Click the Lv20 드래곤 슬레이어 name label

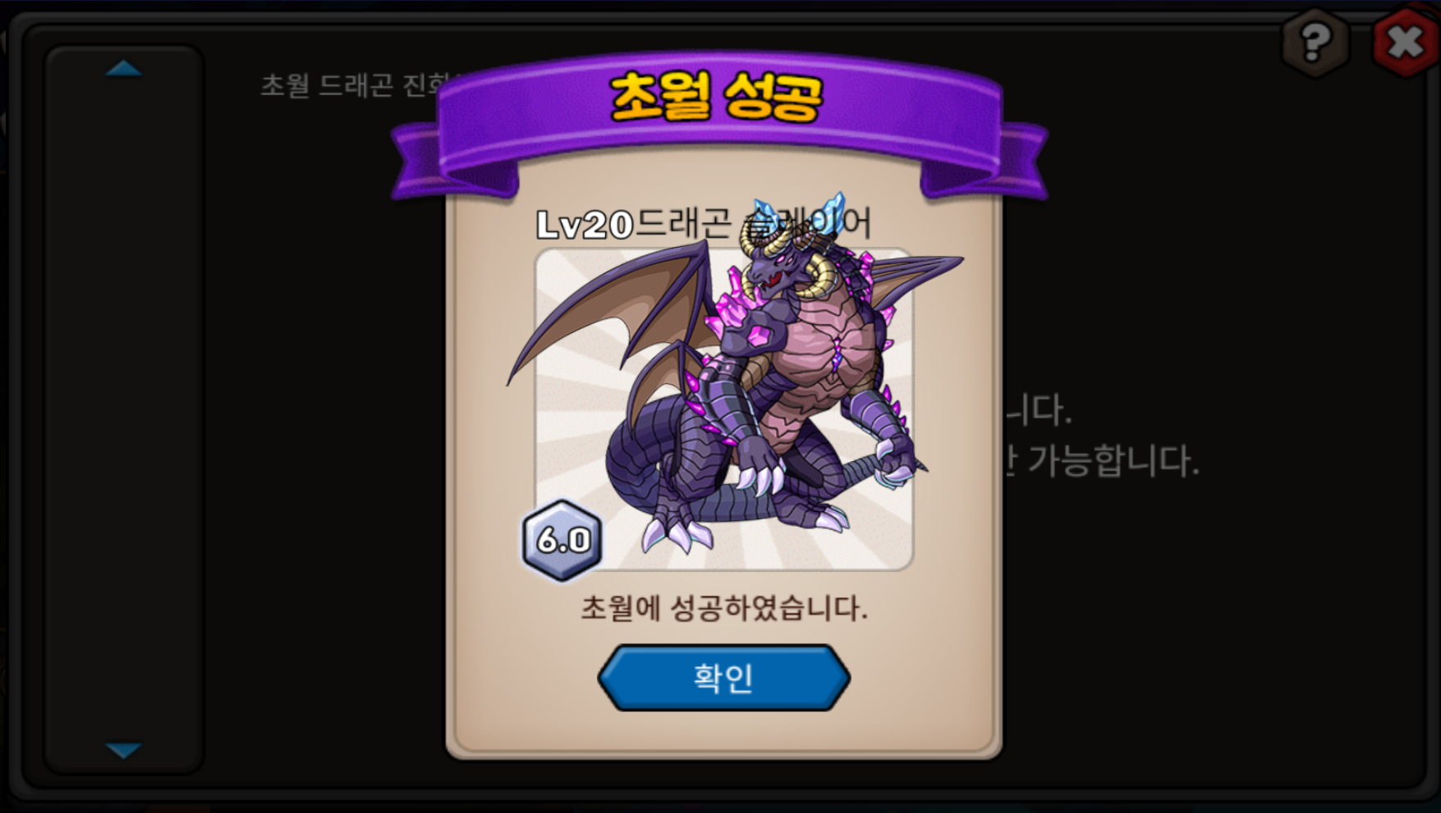coord(704,223)
